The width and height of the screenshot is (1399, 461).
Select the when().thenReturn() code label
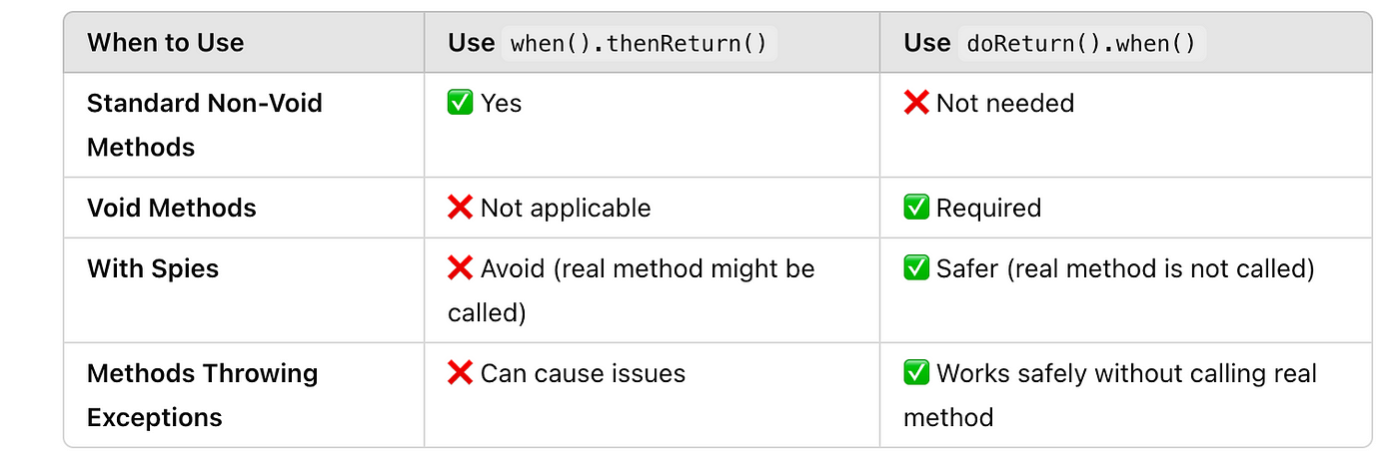pyautogui.click(x=639, y=44)
